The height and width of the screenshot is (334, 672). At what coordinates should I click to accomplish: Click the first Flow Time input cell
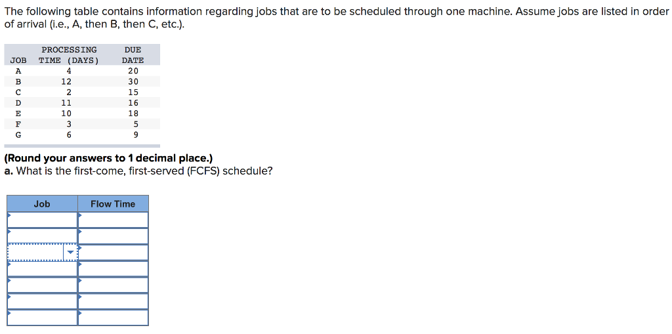pyautogui.click(x=113, y=220)
